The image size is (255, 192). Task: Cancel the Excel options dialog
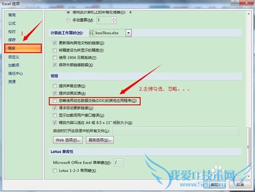point(240,184)
